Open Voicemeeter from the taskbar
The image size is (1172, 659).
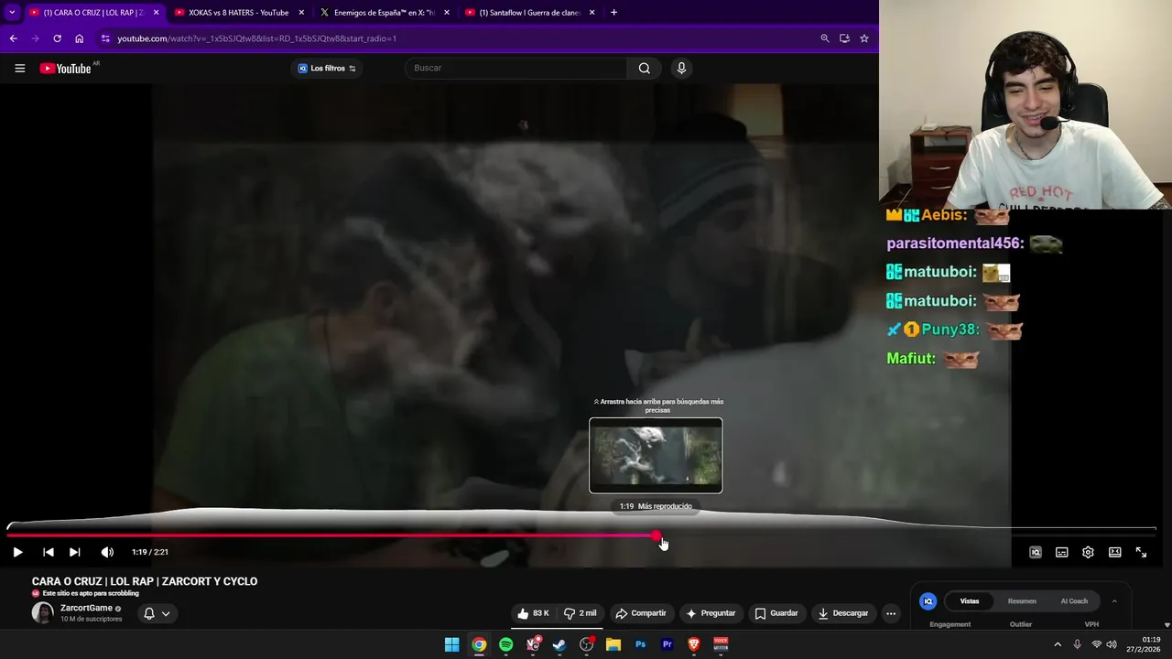721,644
